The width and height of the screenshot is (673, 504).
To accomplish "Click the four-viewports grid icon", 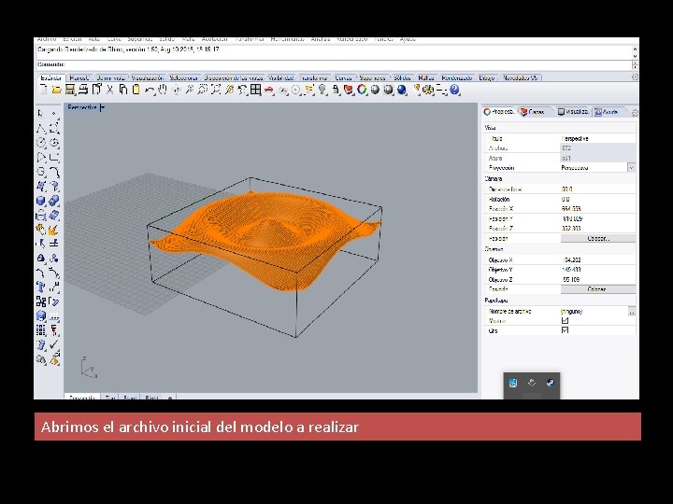I will [256, 90].
